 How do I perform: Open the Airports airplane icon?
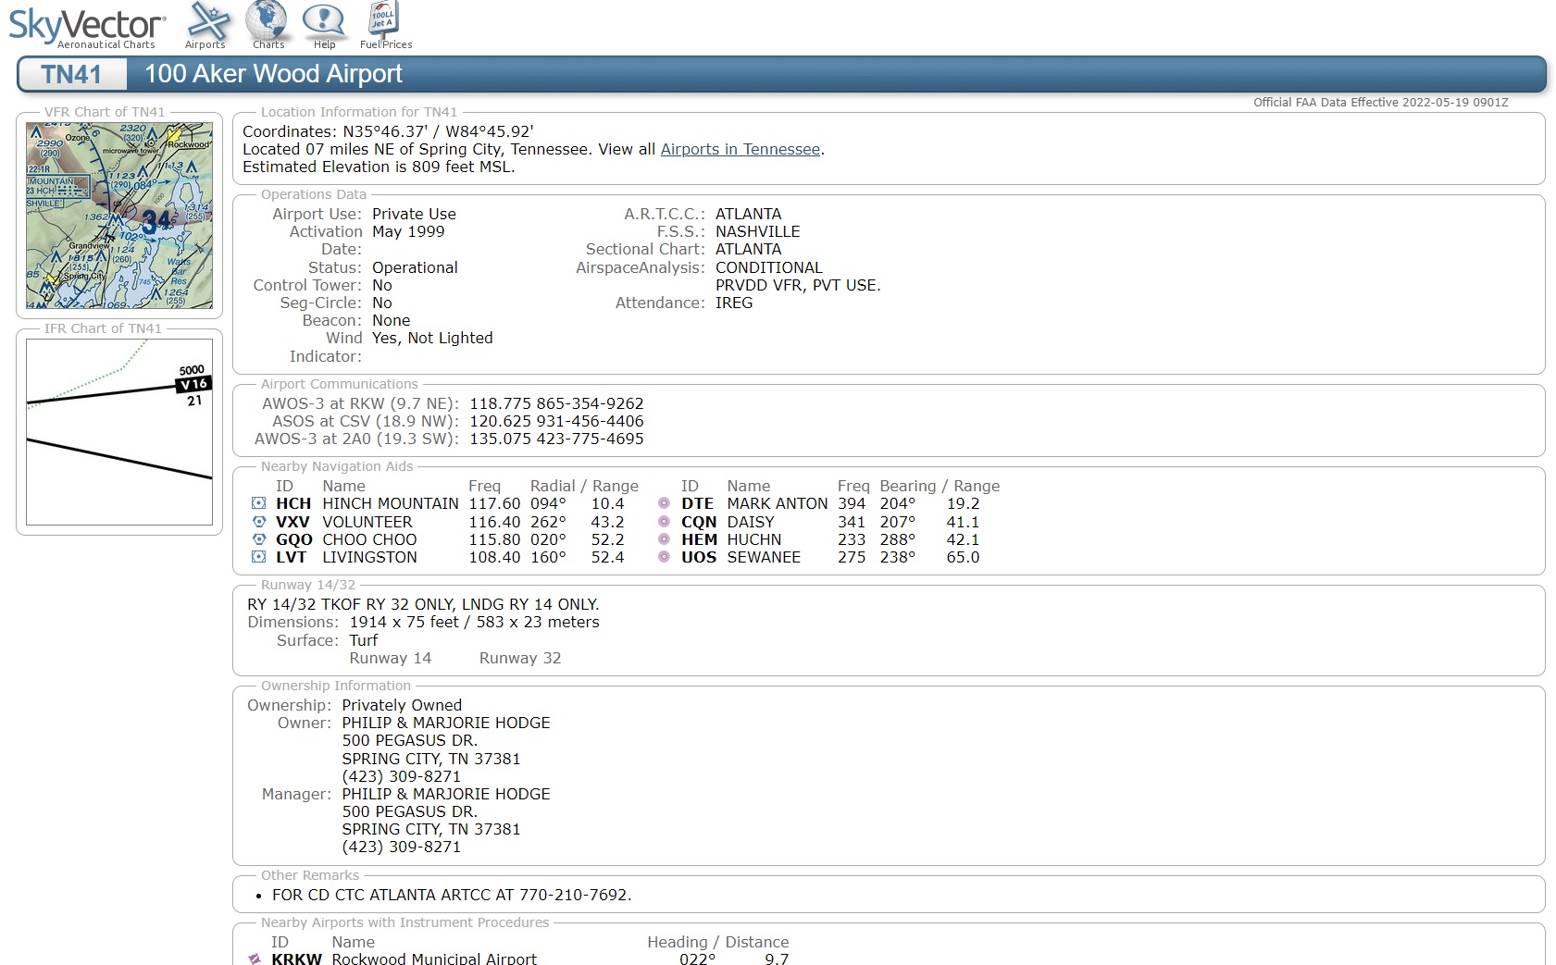(x=206, y=22)
